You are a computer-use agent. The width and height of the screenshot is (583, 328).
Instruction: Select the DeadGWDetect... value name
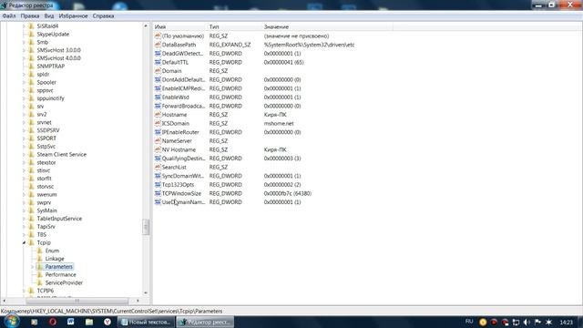[x=182, y=54]
